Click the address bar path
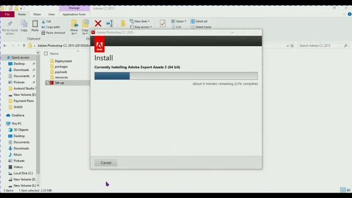This screenshot has height=198, width=352. tap(64, 46)
